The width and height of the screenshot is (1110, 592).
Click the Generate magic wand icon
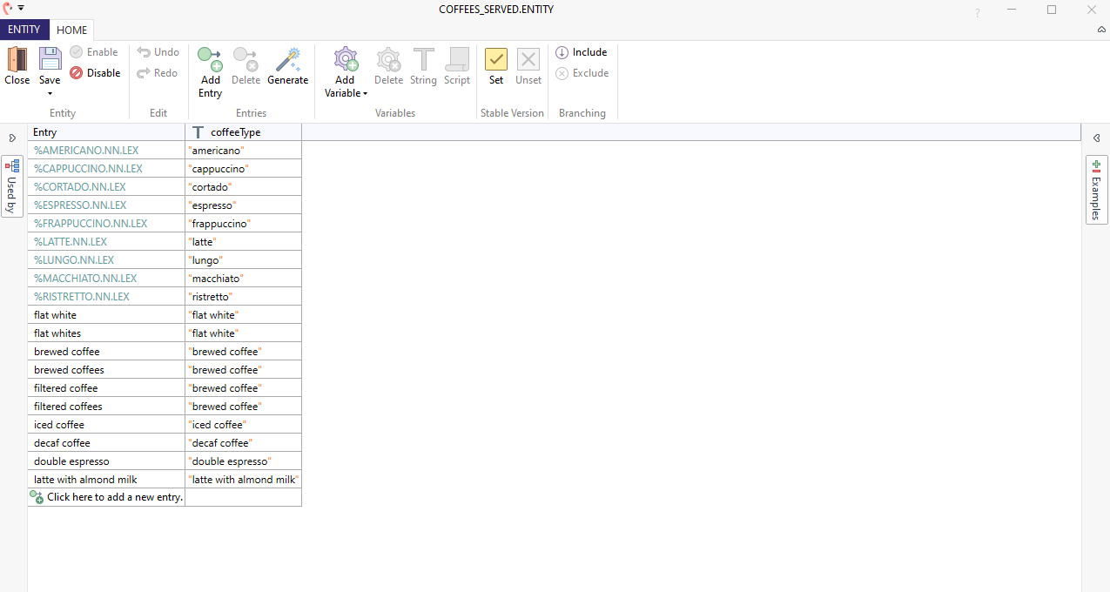[x=287, y=59]
